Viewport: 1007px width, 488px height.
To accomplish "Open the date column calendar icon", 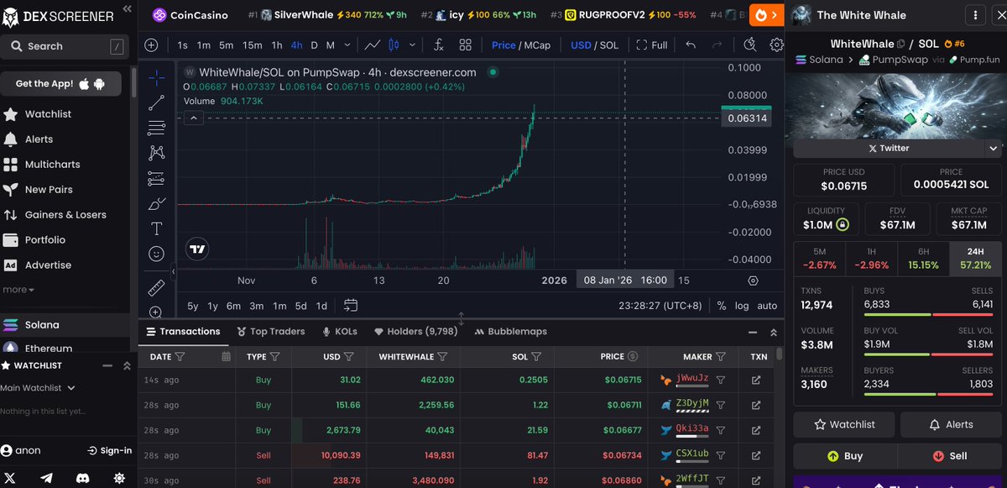I will 226,357.
